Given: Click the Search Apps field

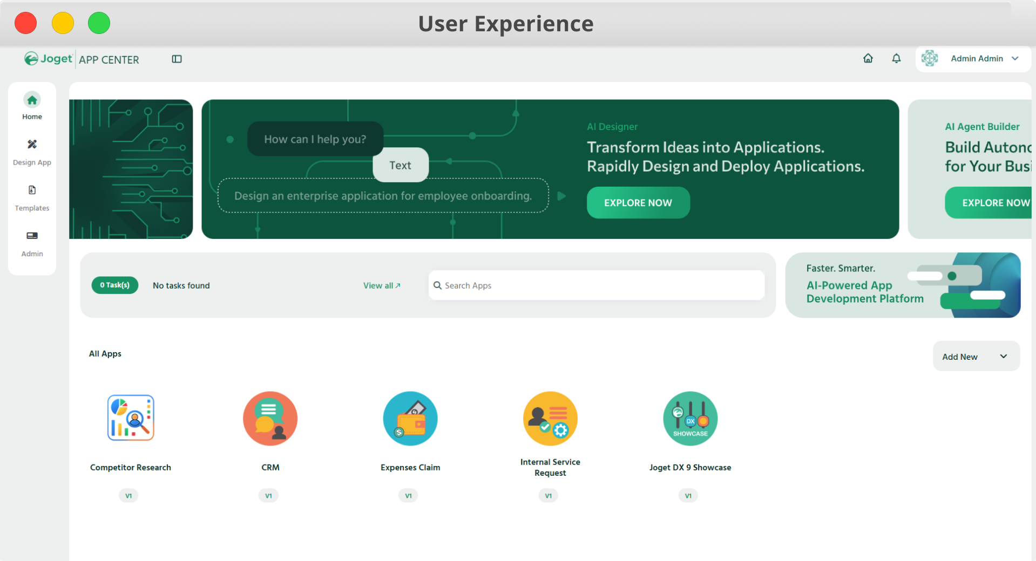Looking at the screenshot, I should [597, 285].
